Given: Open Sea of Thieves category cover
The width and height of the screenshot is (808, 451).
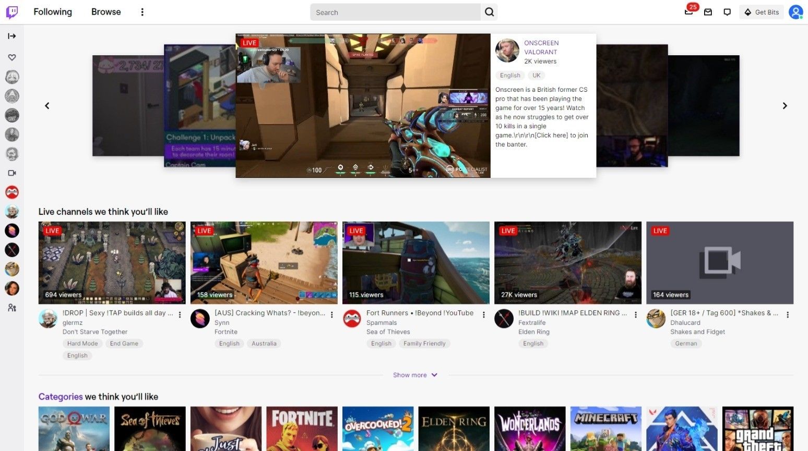Looking at the screenshot, I should tap(150, 429).
